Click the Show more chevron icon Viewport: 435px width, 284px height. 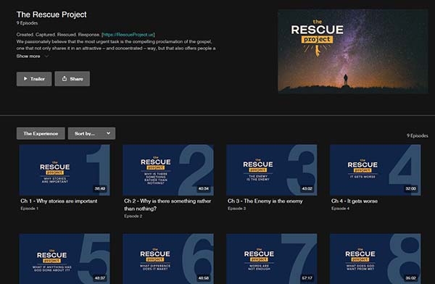[46, 57]
